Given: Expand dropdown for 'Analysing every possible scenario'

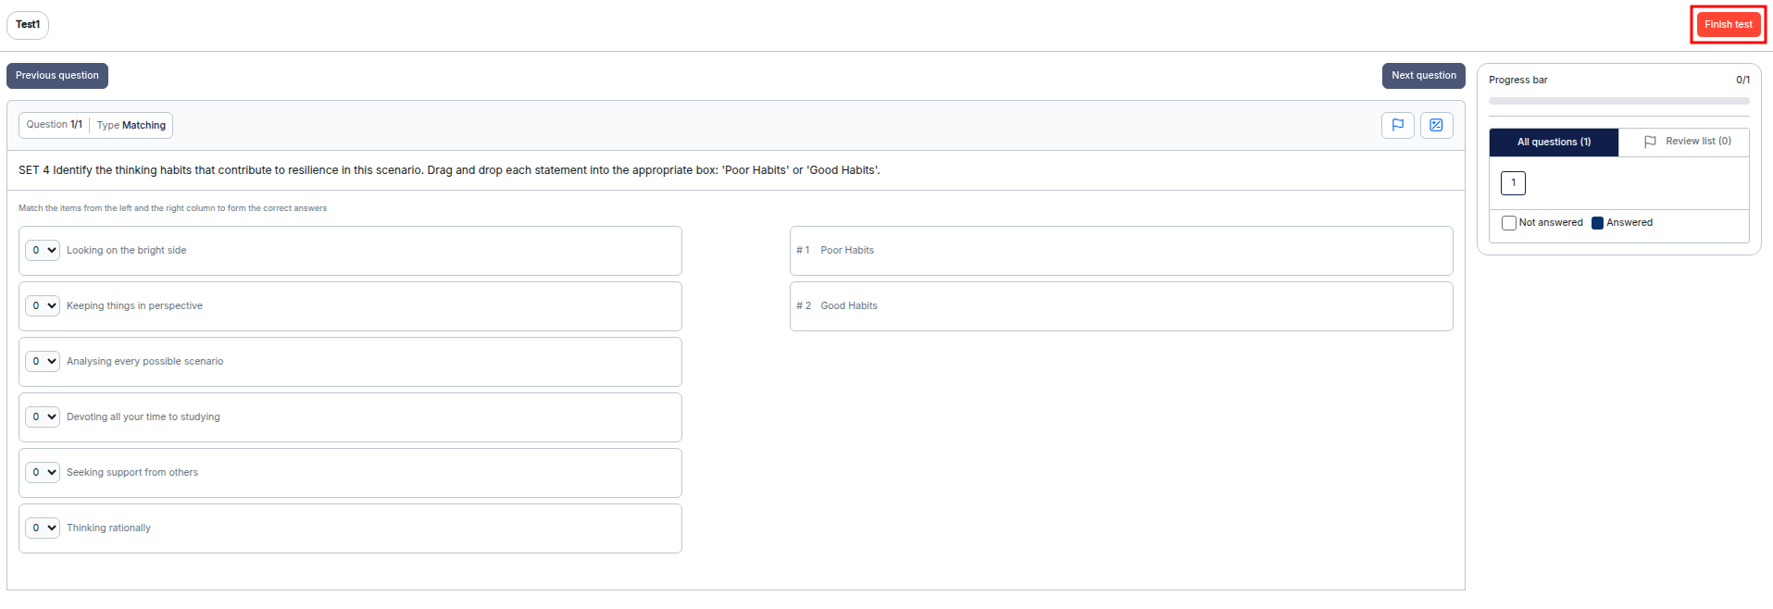Looking at the screenshot, I should [43, 361].
